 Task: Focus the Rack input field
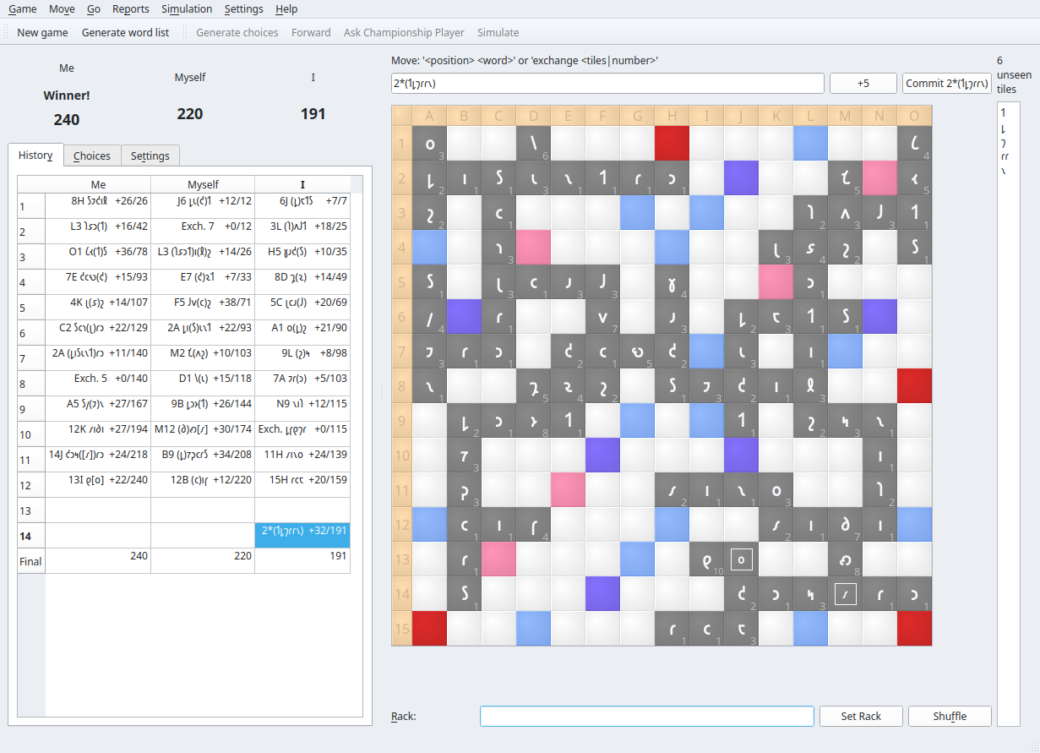pyautogui.click(x=646, y=717)
